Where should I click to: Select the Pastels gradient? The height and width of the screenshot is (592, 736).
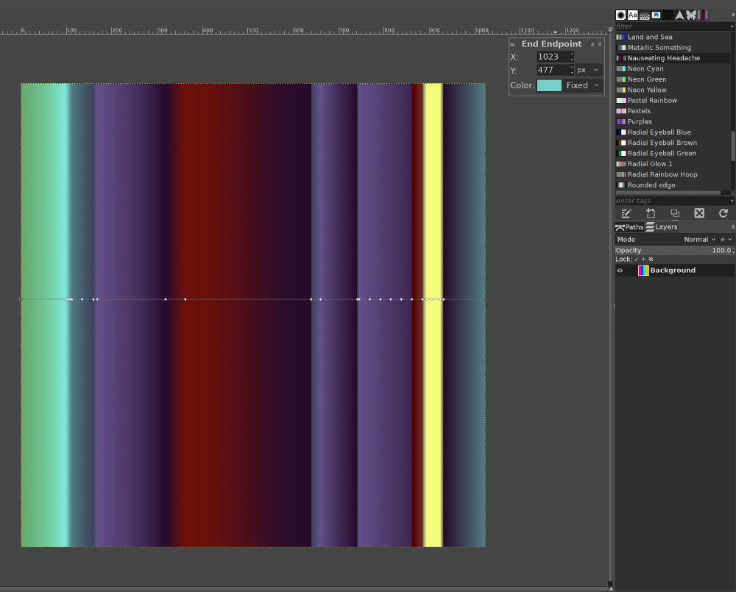[x=673, y=111]
